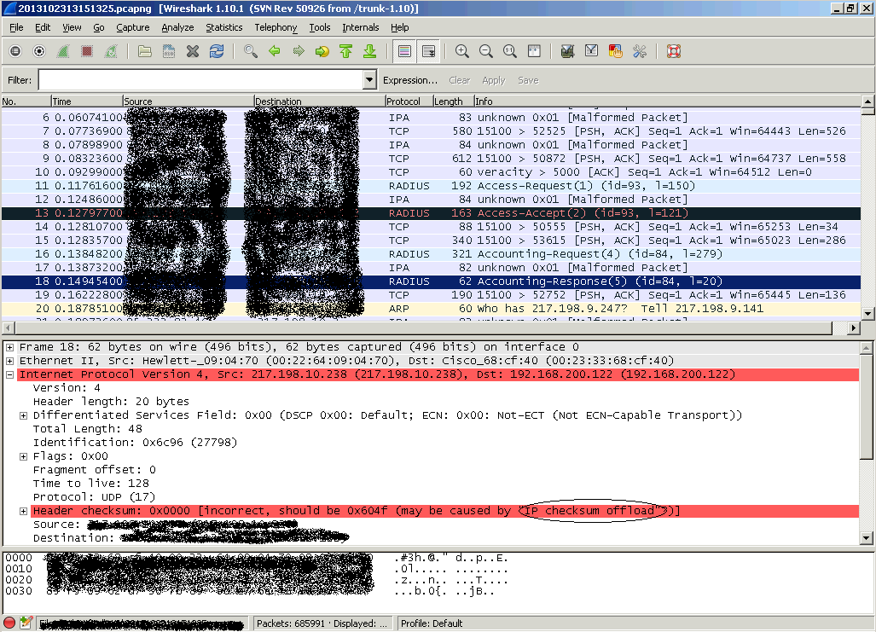This screenshot has width=876, height=632.
Task: Edit display filter icon
Action: (x=592, y=51)
